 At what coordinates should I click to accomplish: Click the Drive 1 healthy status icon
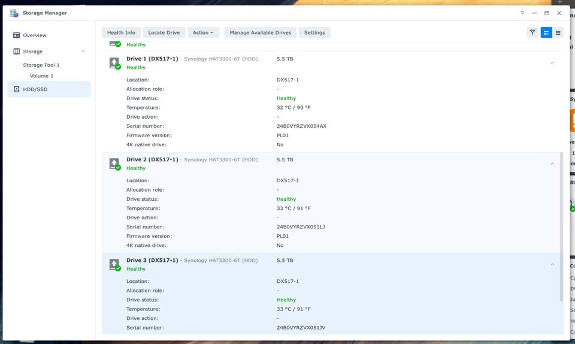point(114,63)
